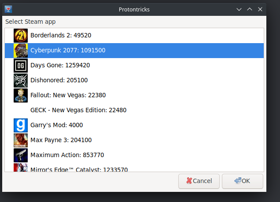Click the Fallout Vault Boy icon
Image resolution: width=280 pixels, height=202 pixels.
pyautogui.click(x=21, y=95)
